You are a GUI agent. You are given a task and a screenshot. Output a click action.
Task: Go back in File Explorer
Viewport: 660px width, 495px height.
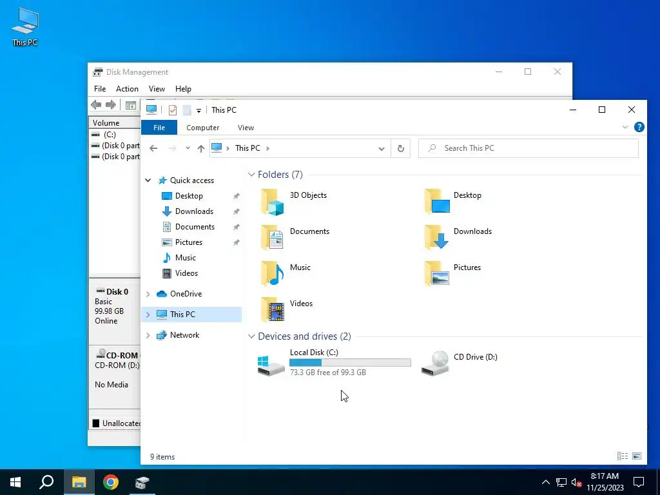pos(153,148)
